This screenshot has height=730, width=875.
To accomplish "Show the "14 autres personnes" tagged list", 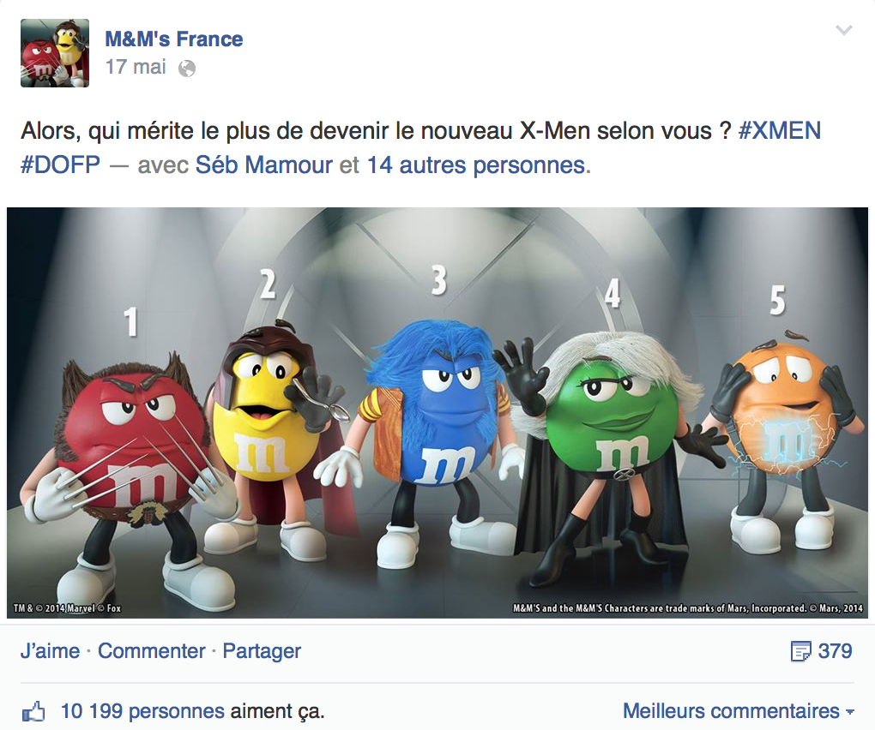I will (x=476, y=165).
